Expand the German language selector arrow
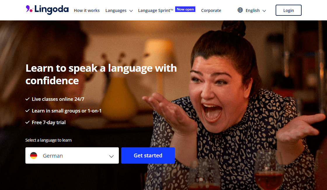 (111, 156)
